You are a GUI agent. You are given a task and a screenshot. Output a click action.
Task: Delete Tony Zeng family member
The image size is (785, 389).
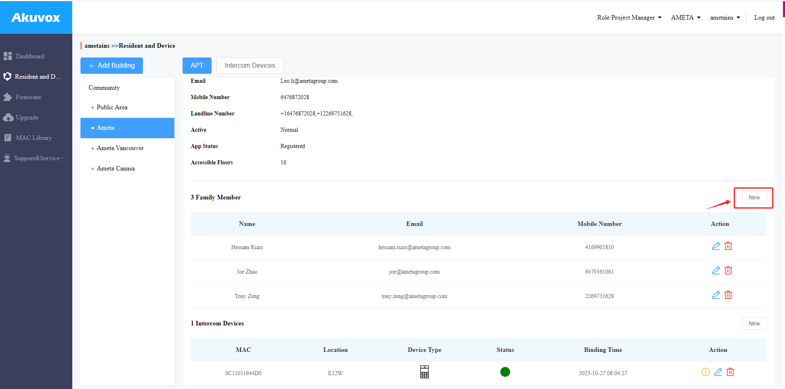728,295
